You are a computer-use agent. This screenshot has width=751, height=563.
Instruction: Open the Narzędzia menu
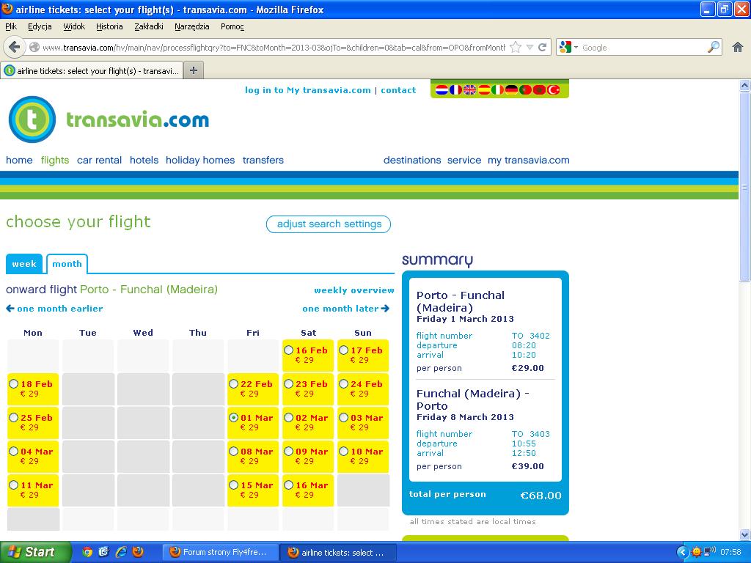191,27
